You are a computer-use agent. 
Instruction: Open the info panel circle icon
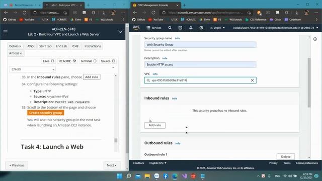(x=315, y=39)
